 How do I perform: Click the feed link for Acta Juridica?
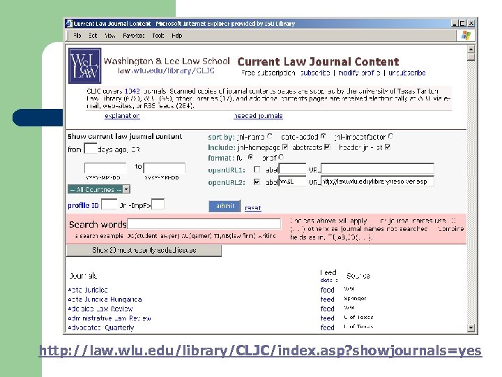tap(327, 290)
